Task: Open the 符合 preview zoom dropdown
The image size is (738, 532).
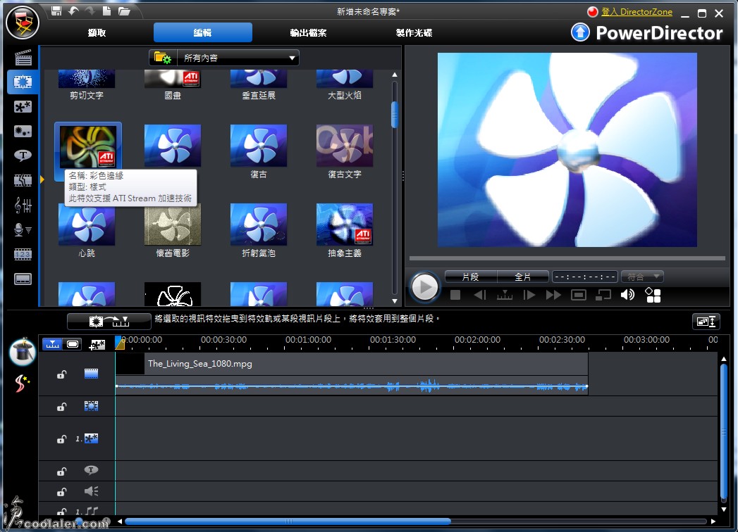Action: 642,277
